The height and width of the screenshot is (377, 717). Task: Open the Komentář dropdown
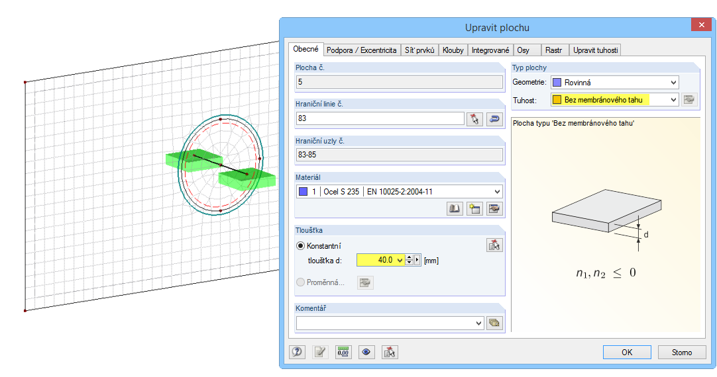click(478, 323)
